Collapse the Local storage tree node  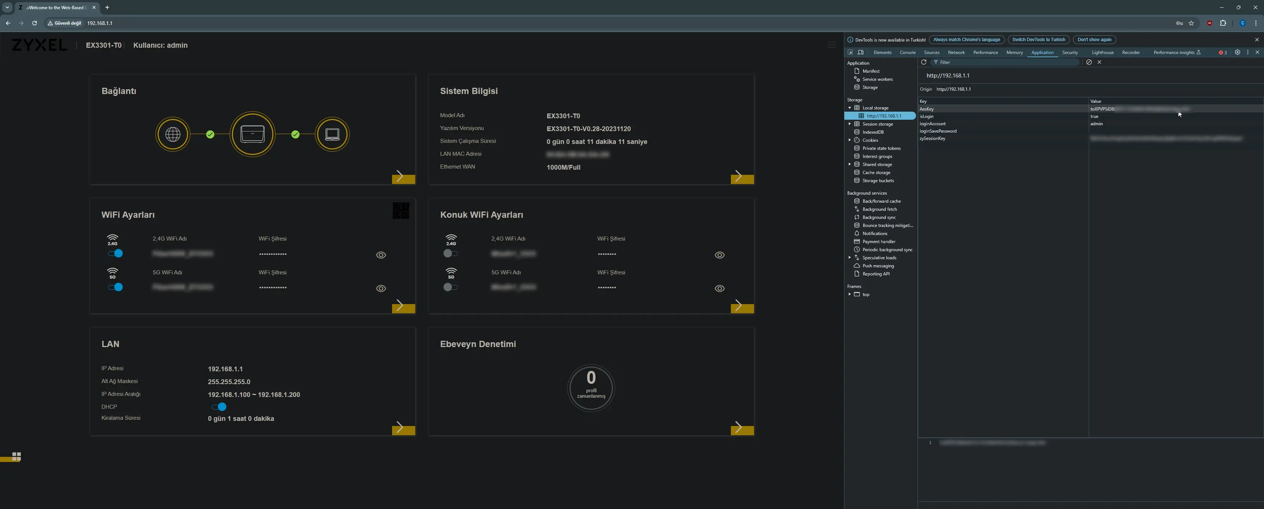850,108
